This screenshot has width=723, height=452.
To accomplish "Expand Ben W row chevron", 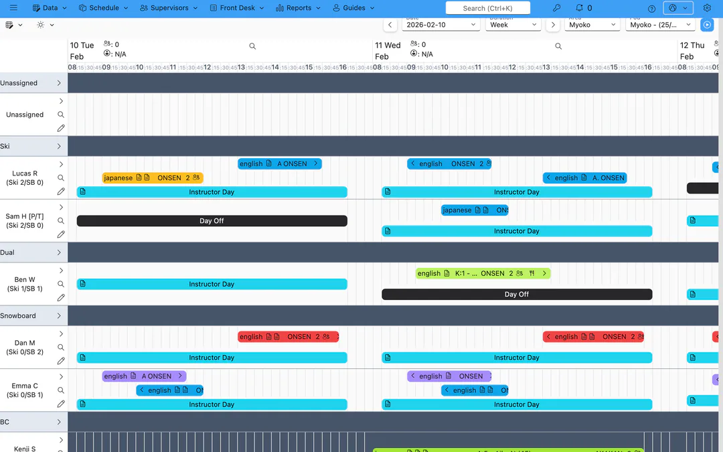I will [61, 271].
